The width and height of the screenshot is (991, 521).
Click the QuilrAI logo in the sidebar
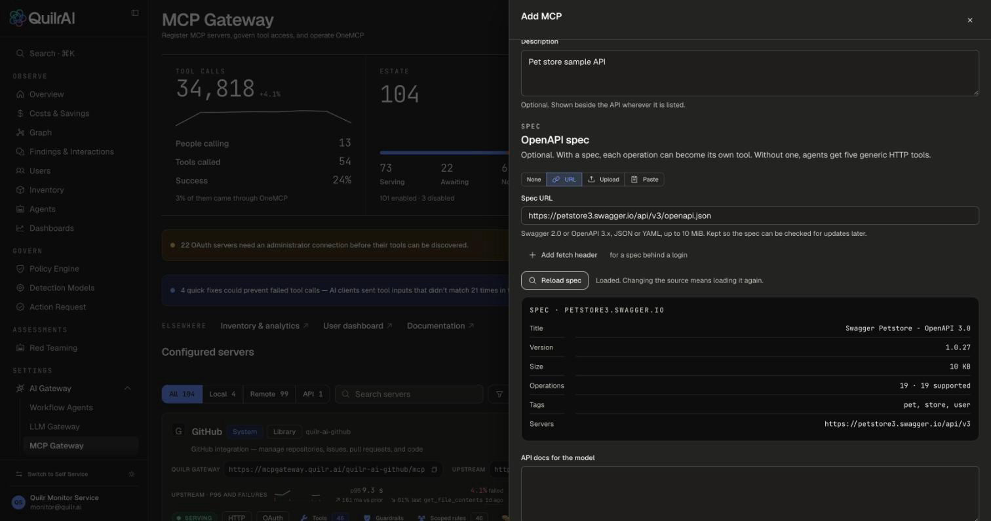(42, 18)
